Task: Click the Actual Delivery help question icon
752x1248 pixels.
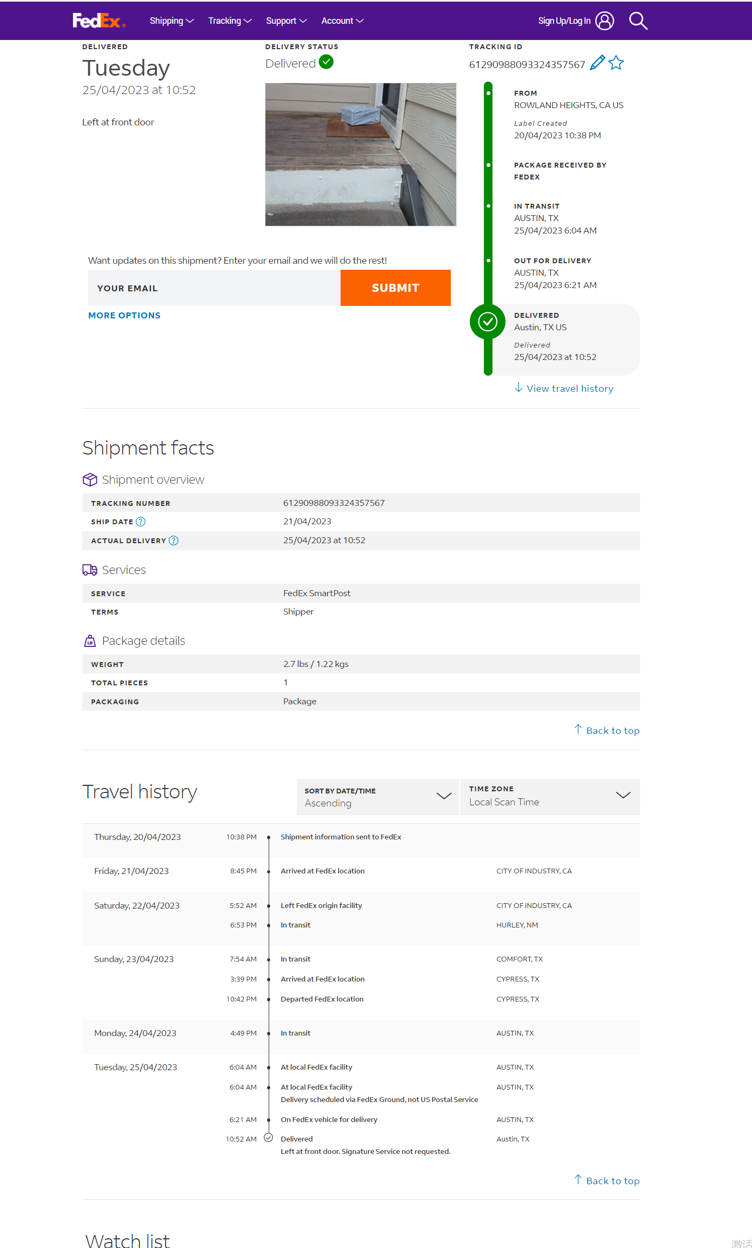Action: [x=174, y=540]
